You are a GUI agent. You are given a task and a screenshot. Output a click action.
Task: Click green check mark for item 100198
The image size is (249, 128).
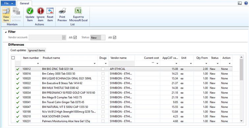pos(18,112)
